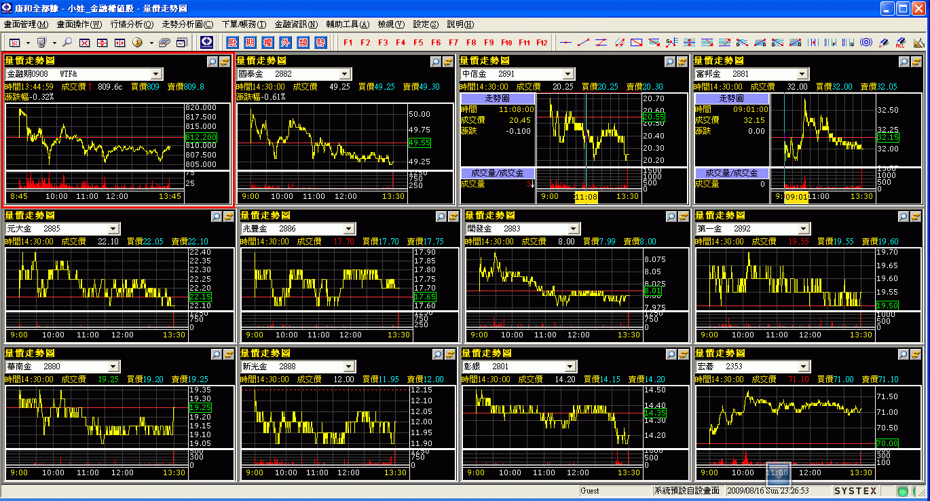930x501 pixels.
Task: Click the horizontal split pane icon
Action: tap(103, 43)
